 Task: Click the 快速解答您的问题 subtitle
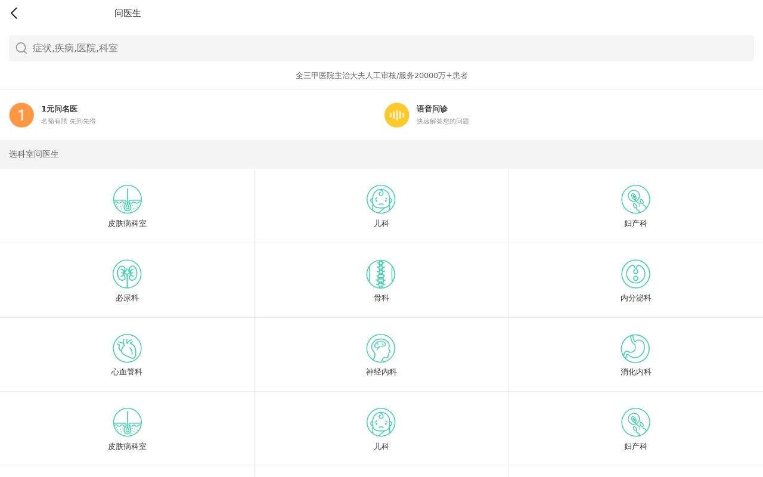point(443,122)
